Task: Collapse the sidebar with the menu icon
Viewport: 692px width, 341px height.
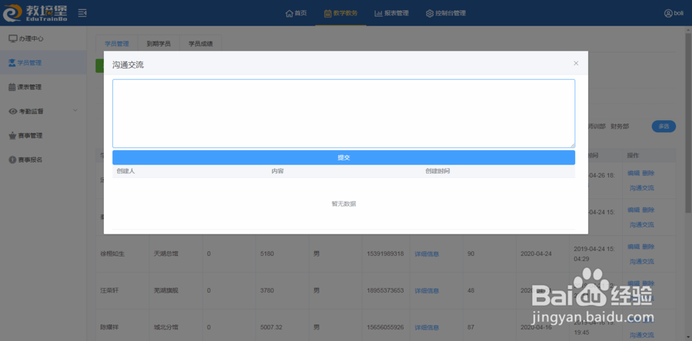Action: [82, 13]
